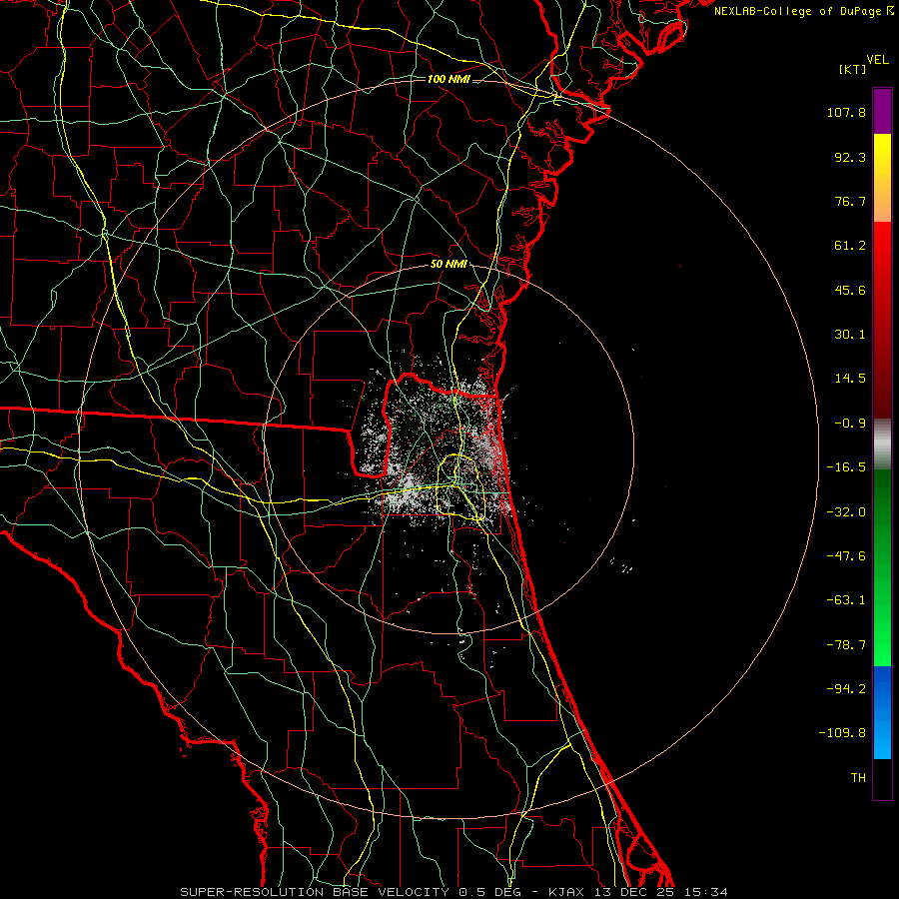Viewport: 899px width, 899px height.
Task: Select the -32.0 velocity scale value
Action: 846,512
